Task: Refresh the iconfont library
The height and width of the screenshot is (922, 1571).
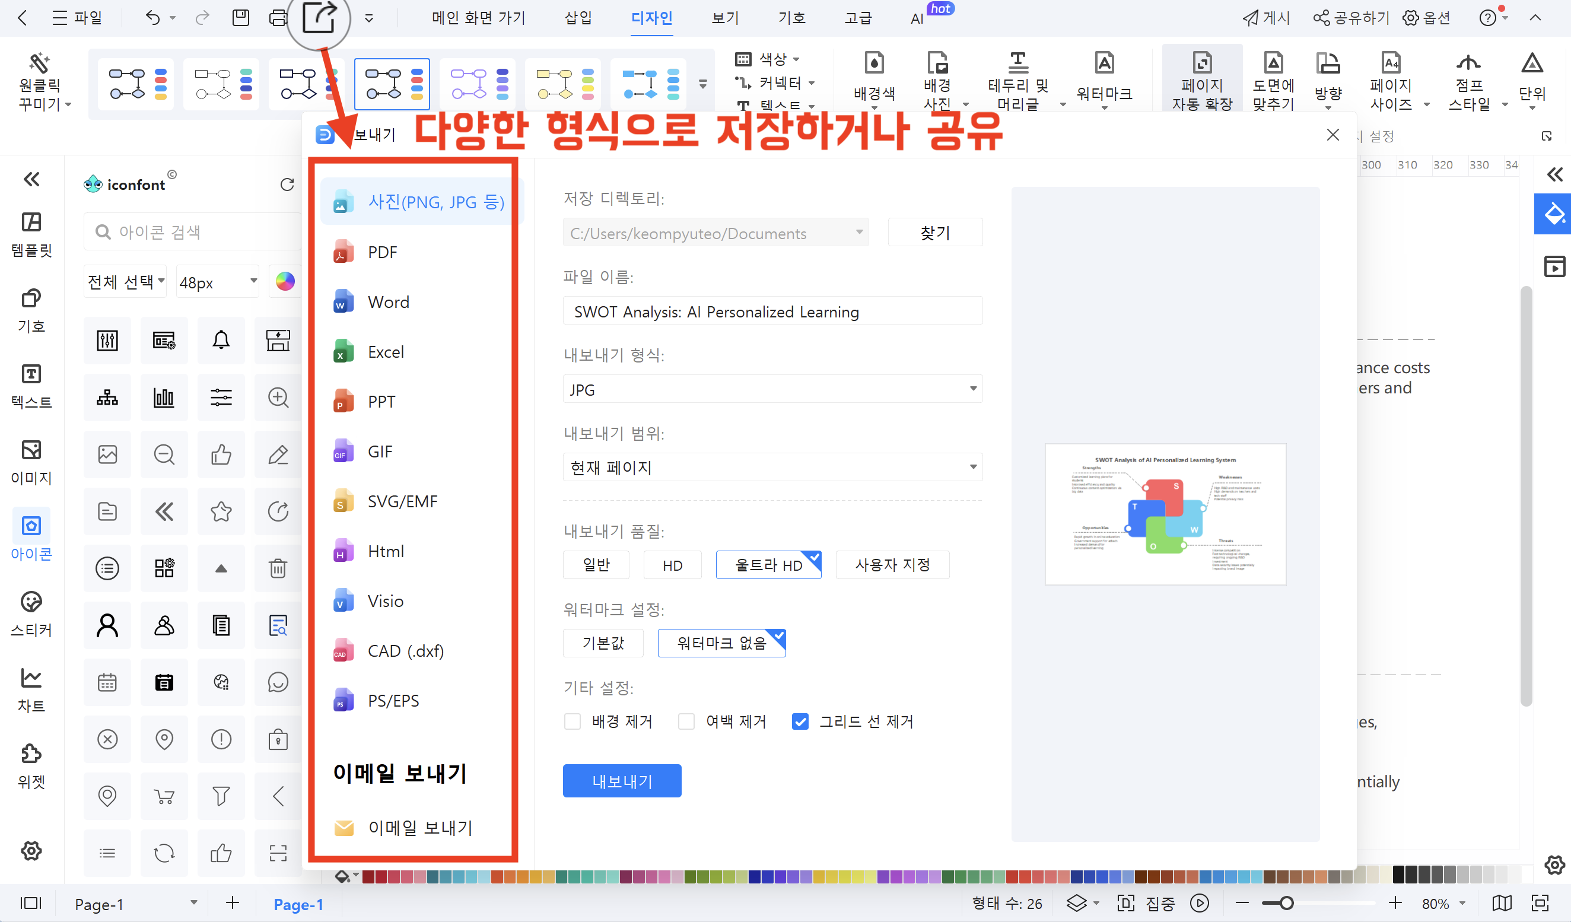Action: tap(287, 185)
